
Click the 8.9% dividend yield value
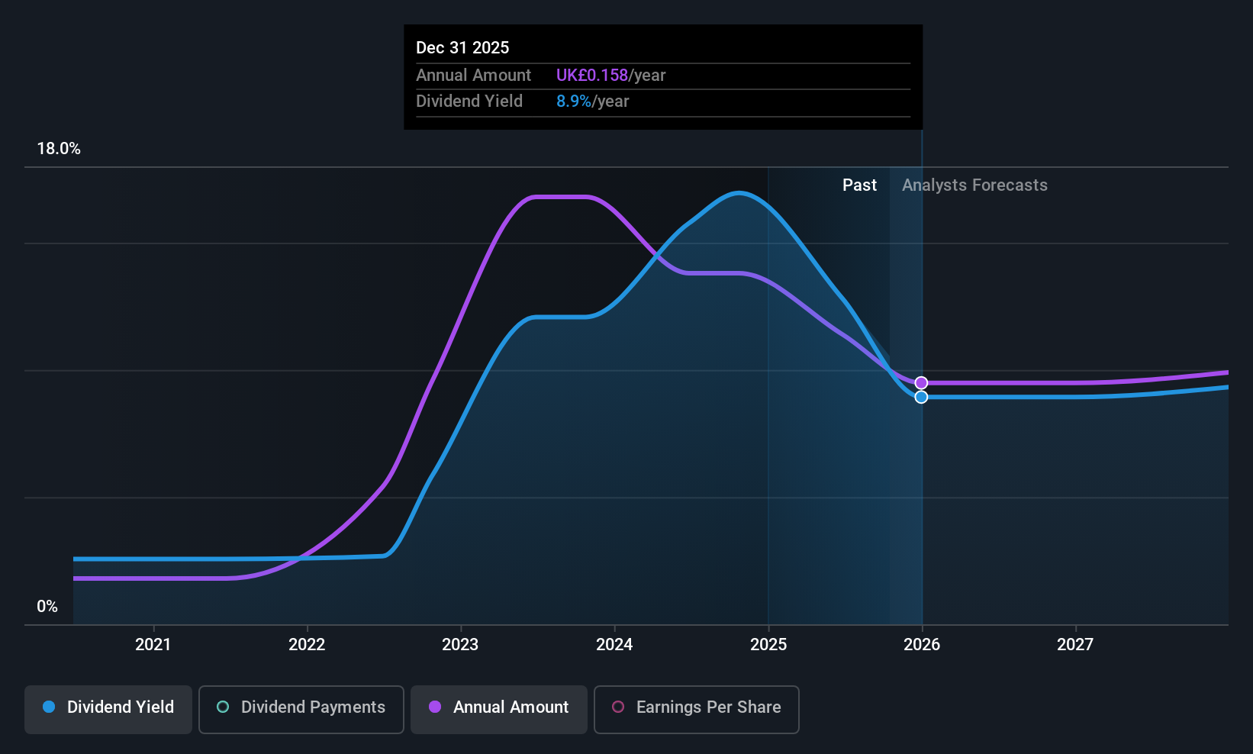coord(574,101)
